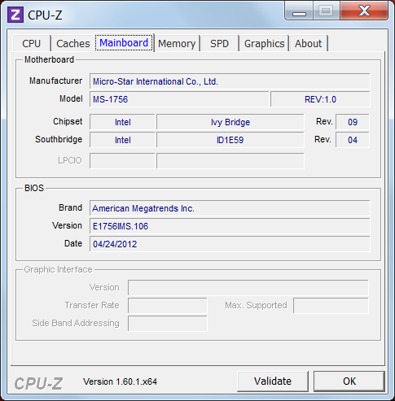This screenshot has width=395, height=401.
Task: Click the Ivy Bridge chipset field
Action: 230,122
